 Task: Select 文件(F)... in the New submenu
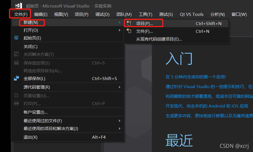pyautogui.click(x=176, y=31)
